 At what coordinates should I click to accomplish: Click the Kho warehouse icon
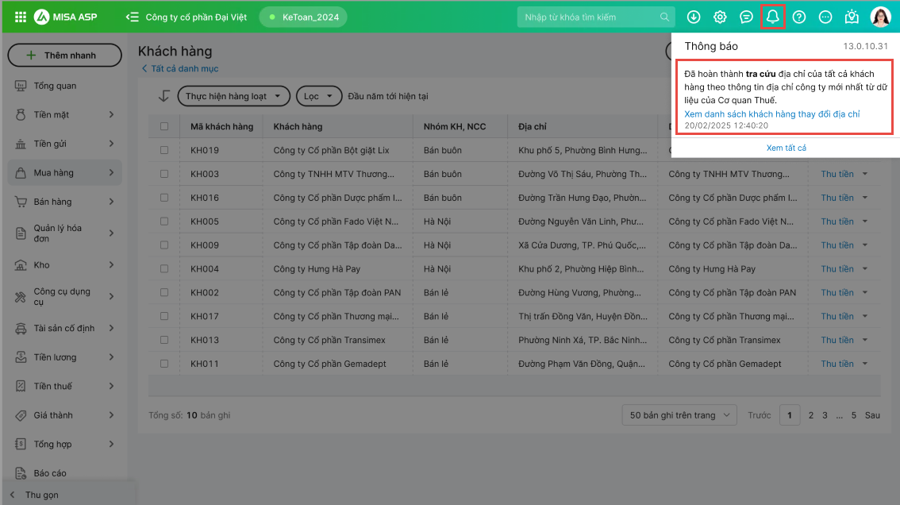click(x=21, y=265)
